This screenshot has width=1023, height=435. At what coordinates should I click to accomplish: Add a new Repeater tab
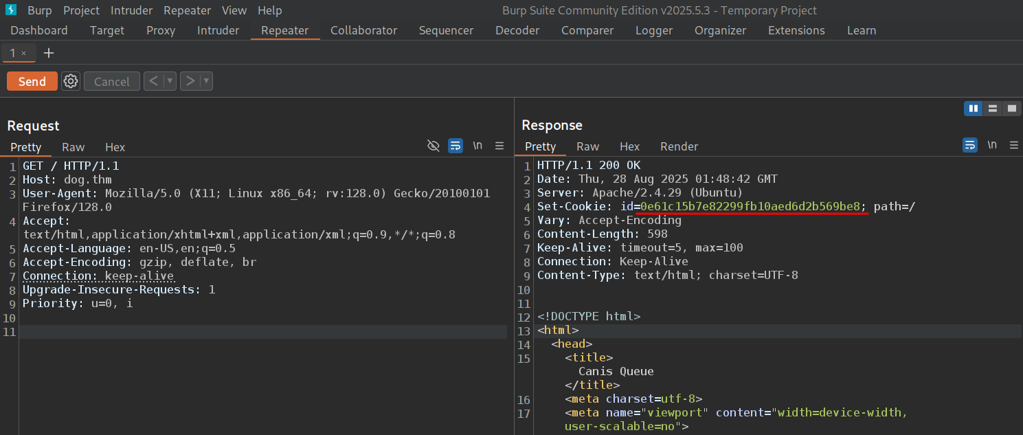(x=49, y=53)
